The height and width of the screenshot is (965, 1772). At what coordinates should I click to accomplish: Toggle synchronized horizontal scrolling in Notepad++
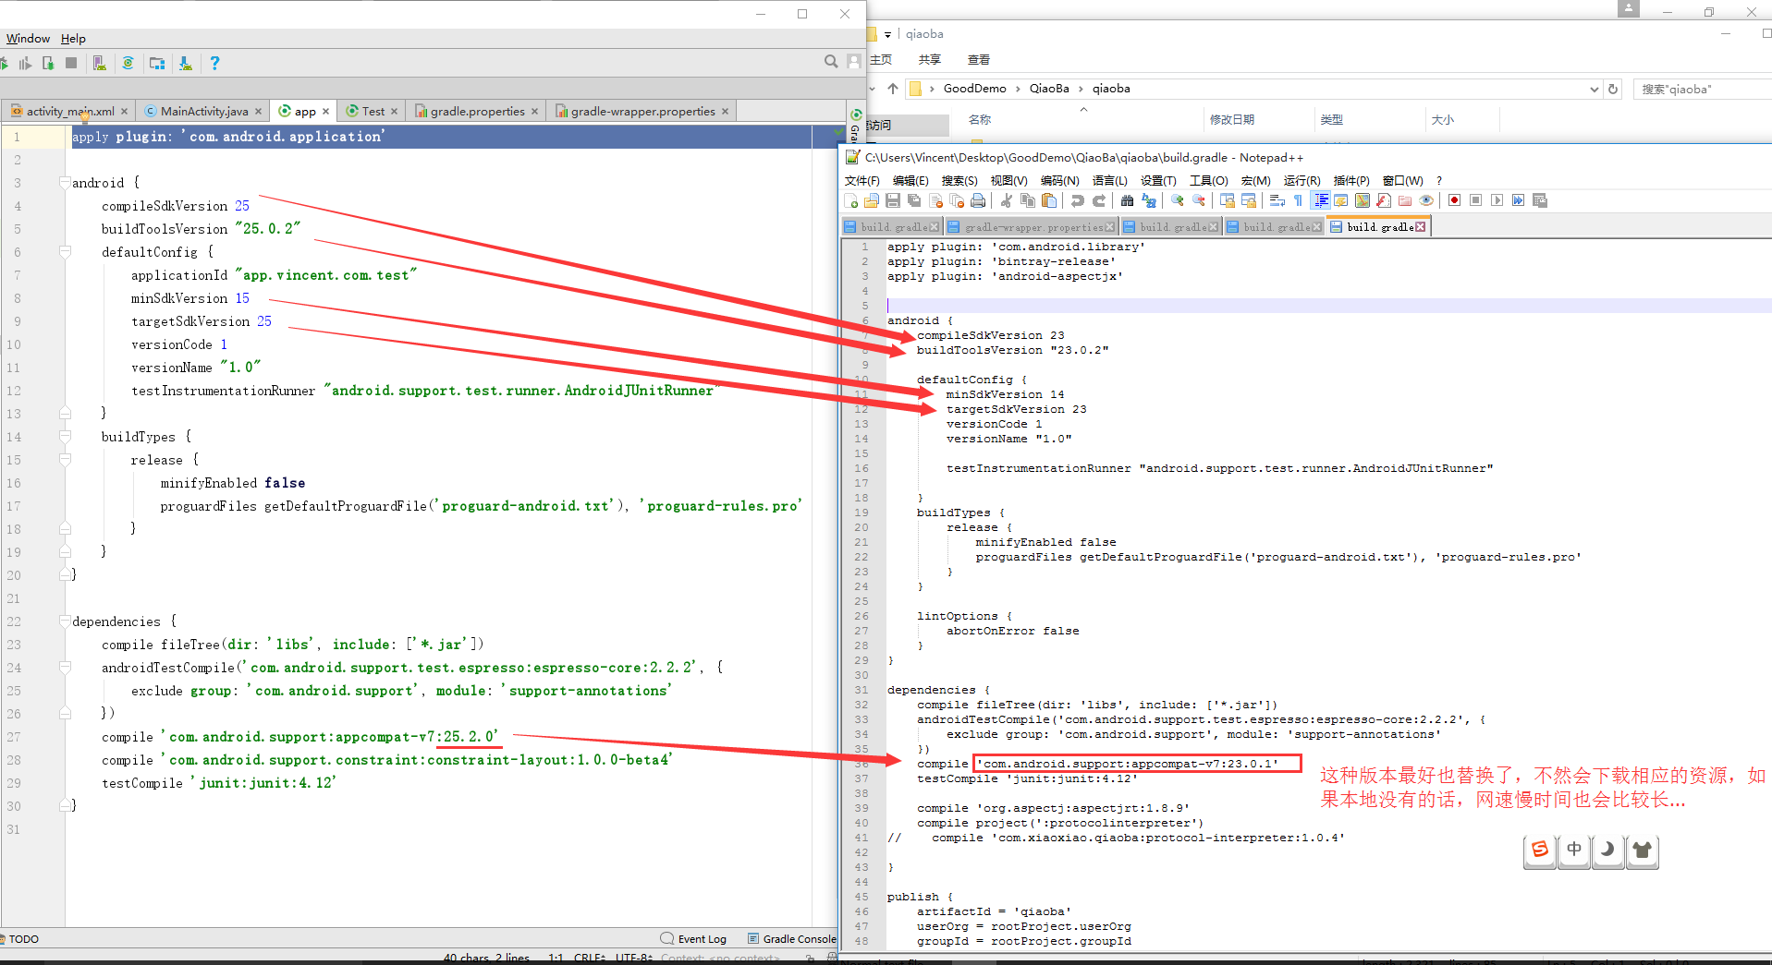point(1249,200)
